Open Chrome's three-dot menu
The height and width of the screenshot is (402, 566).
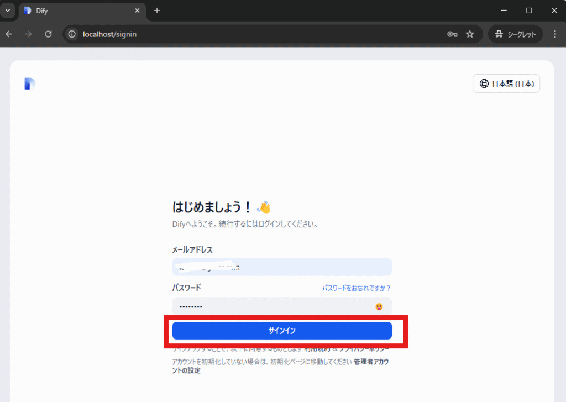click(x=555, y=34)
